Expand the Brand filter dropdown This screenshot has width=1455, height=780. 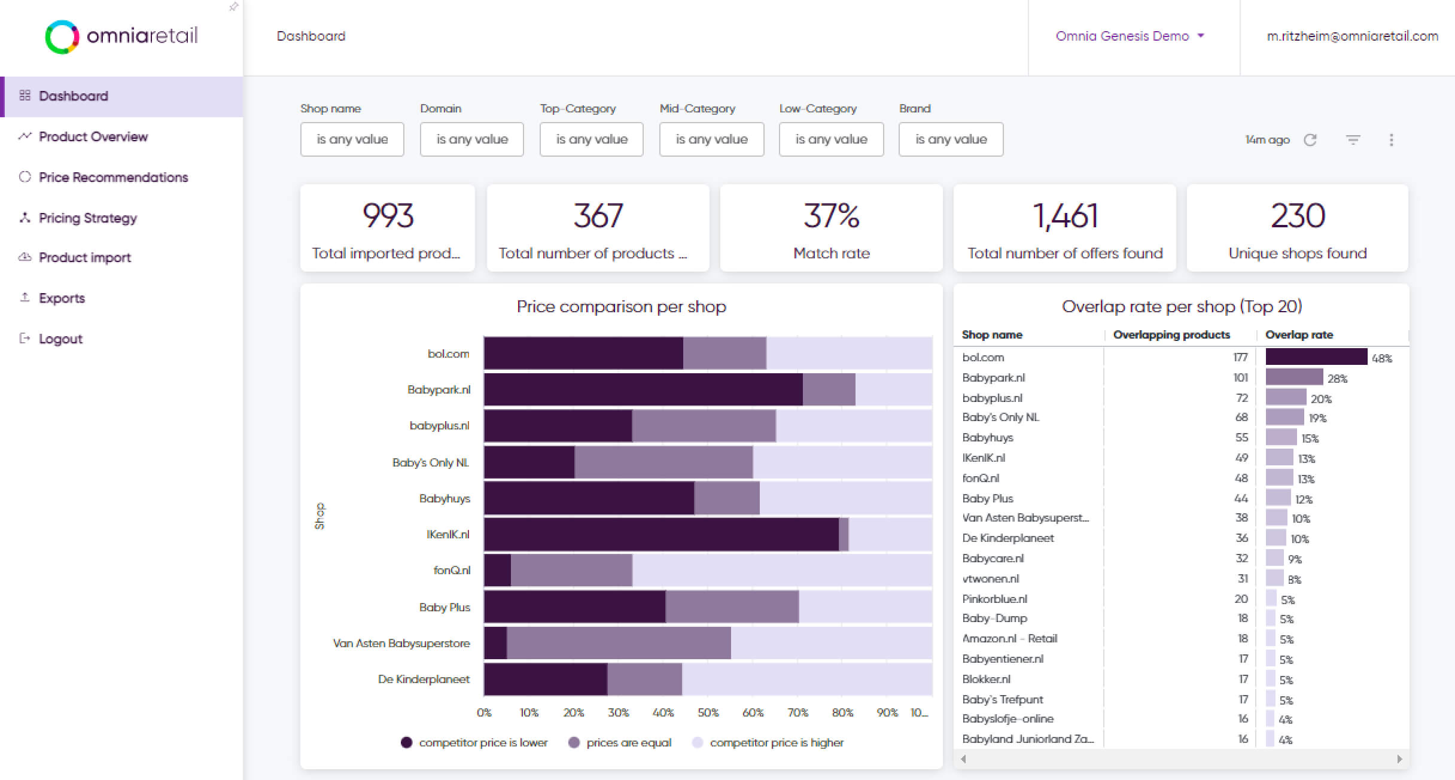(x=951, y=139)
